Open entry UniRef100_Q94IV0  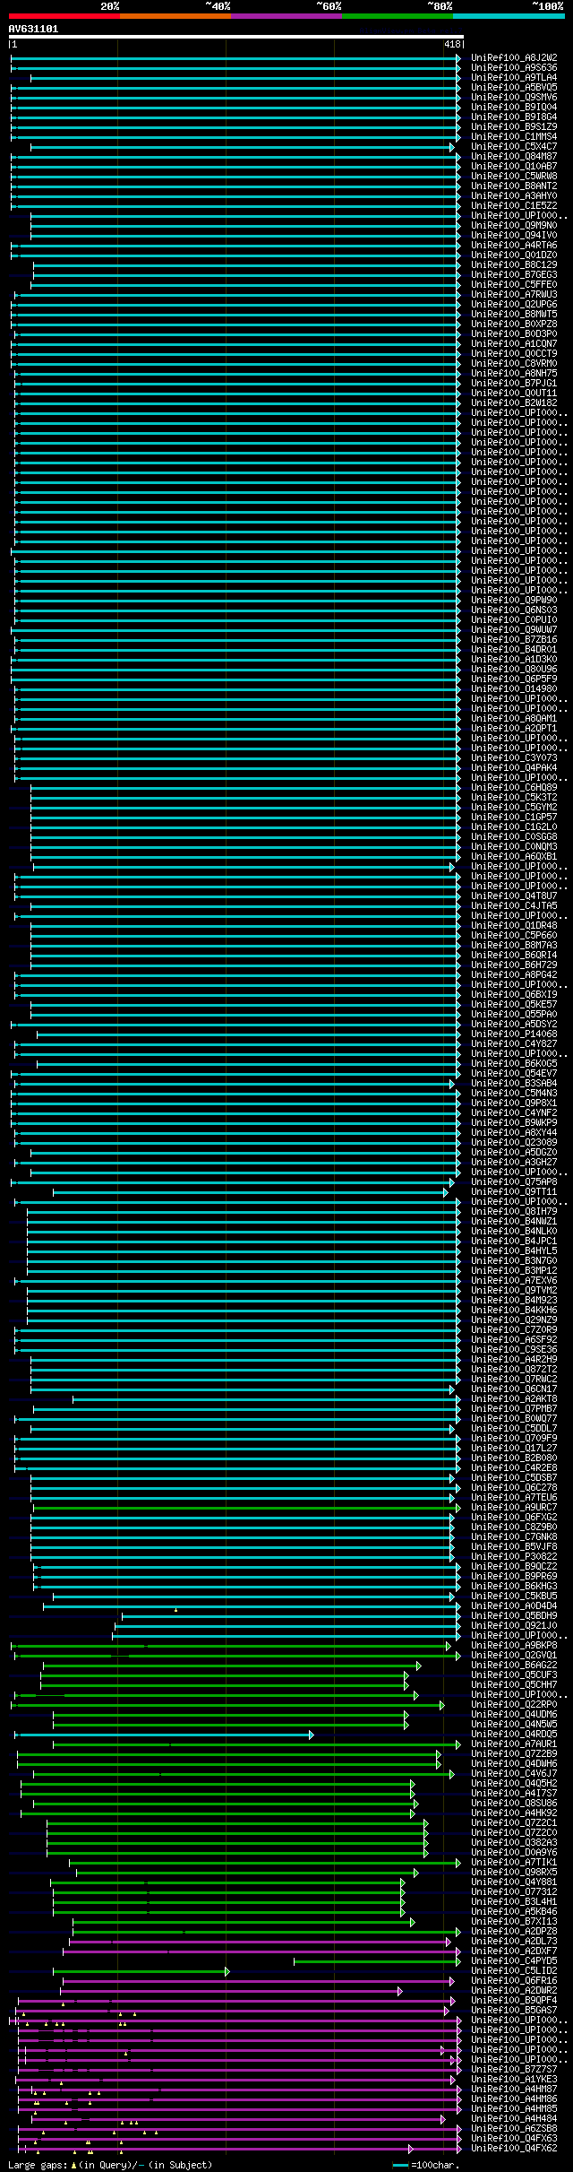[x=514, y=235]
